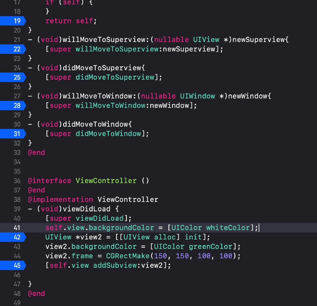Screen dimensions: 317x306
Task: Click the line 25 breakpoint marker
Action: point(13,77)
